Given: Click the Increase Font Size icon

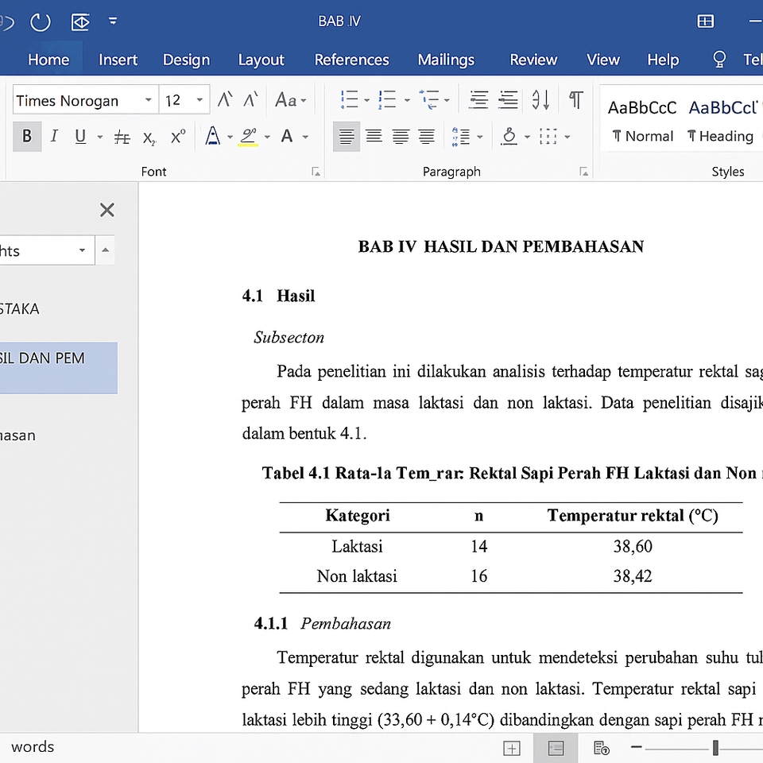Looking at the screenshot, I should coord(225,100).
